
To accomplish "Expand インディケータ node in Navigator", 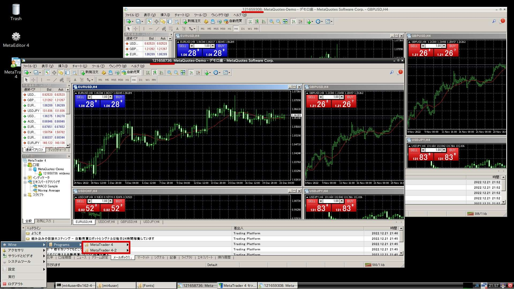I will tap(25, 178).
